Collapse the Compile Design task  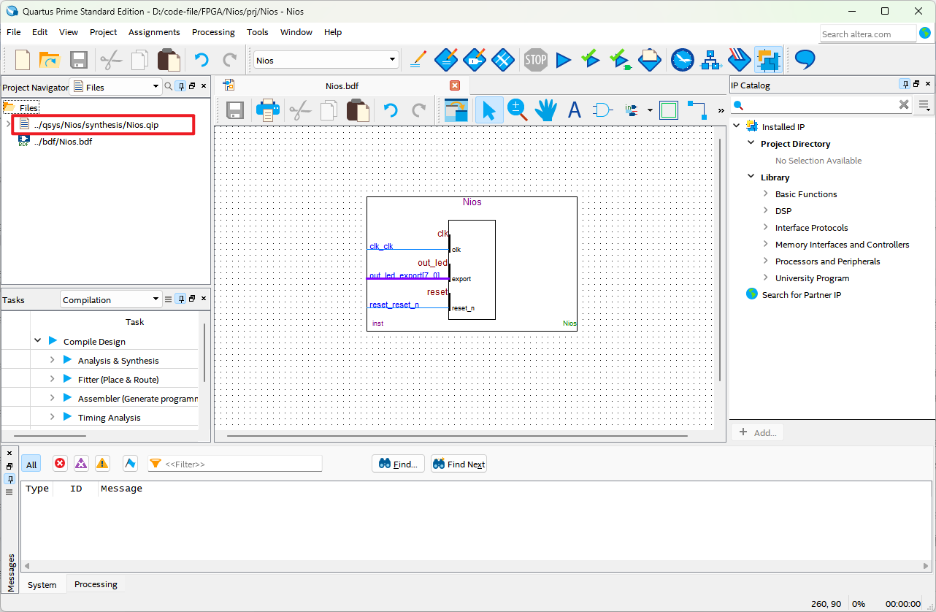click(38, 340)
